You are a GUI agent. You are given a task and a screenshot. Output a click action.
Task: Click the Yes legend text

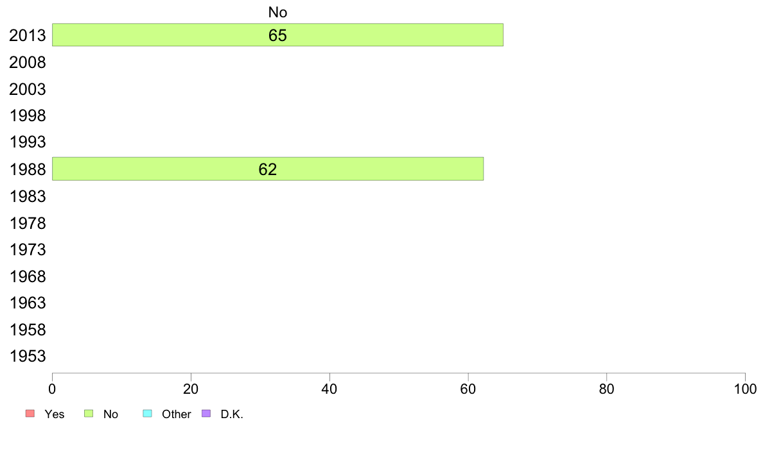point(54,414)
